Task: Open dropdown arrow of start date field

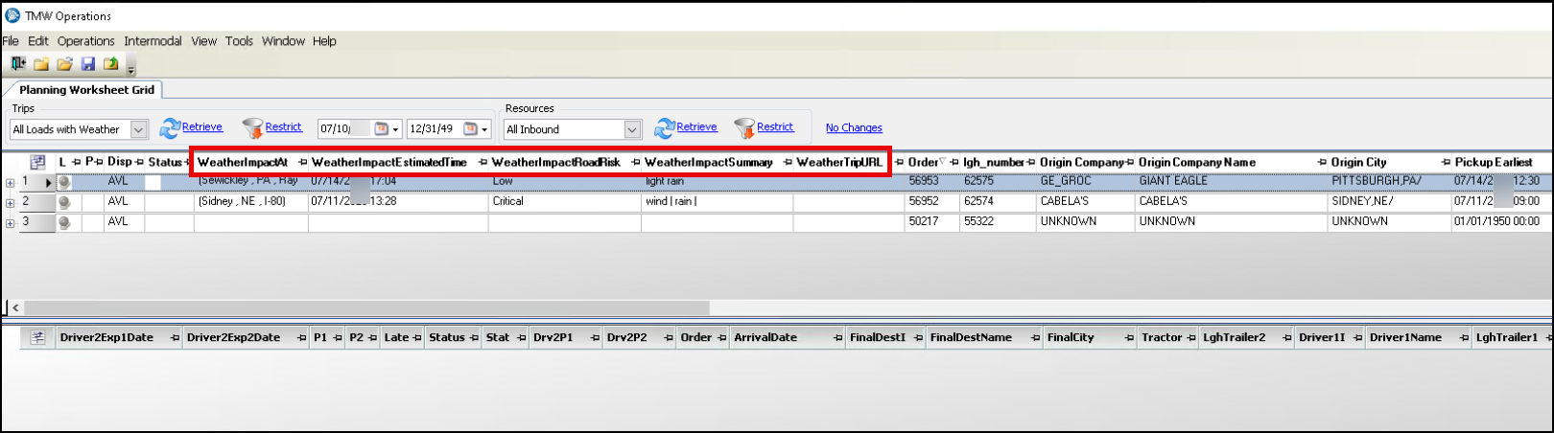Action: click(395, 129)
